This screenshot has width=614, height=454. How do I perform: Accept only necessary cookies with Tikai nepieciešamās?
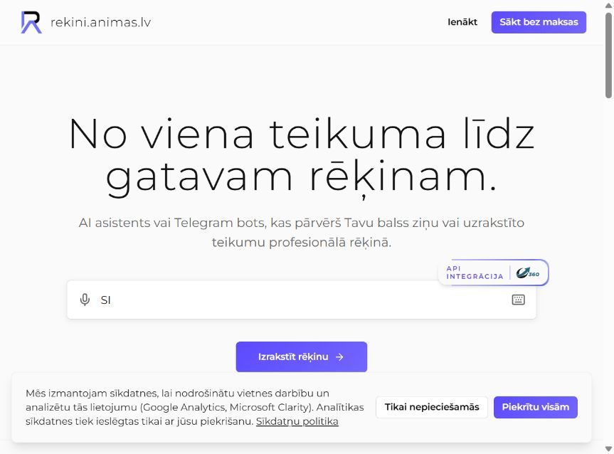[432, 407]
